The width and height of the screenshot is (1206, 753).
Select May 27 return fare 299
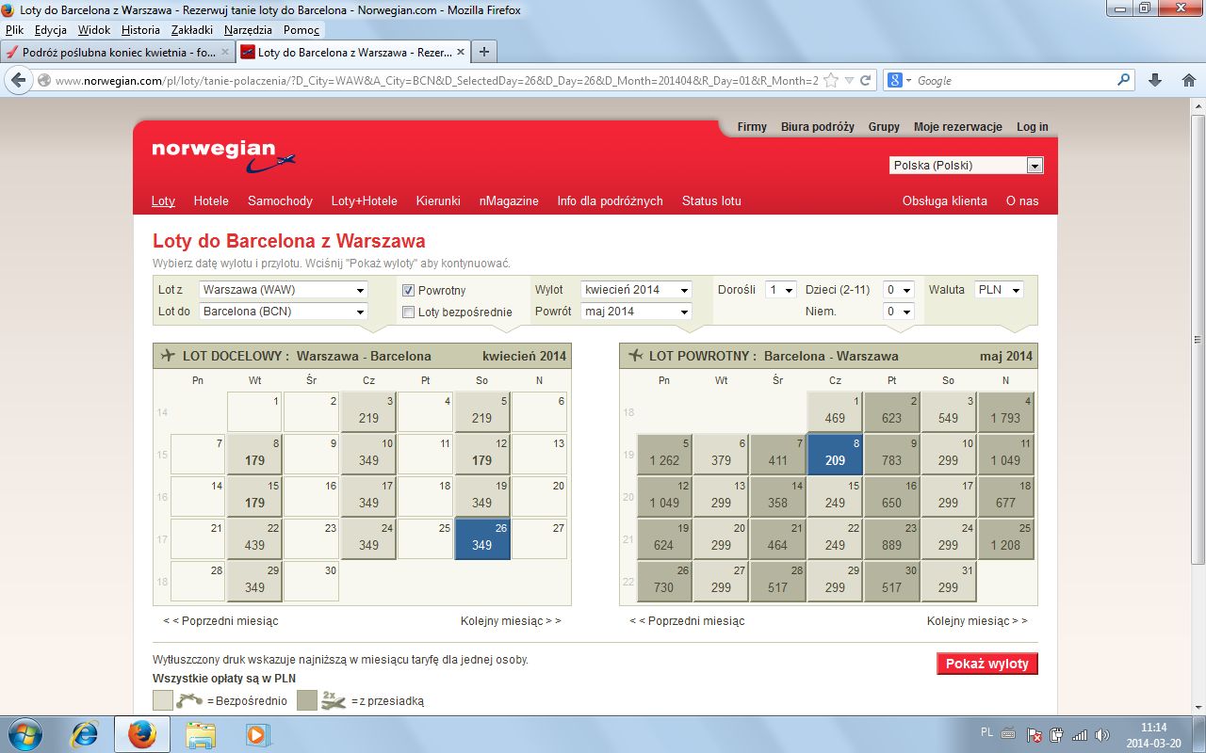point(722,580)
